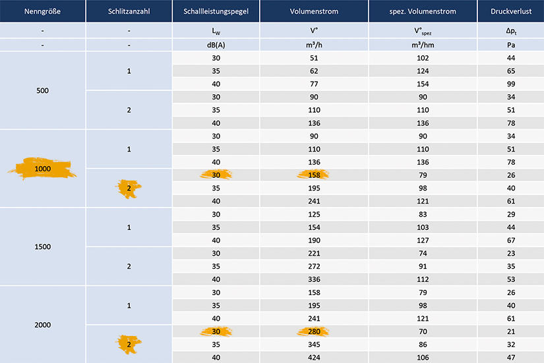Viewport: 544px width, 363px height.
Task: Click the Nenngröße 2000 cell
Action: [x=43, y=325]
